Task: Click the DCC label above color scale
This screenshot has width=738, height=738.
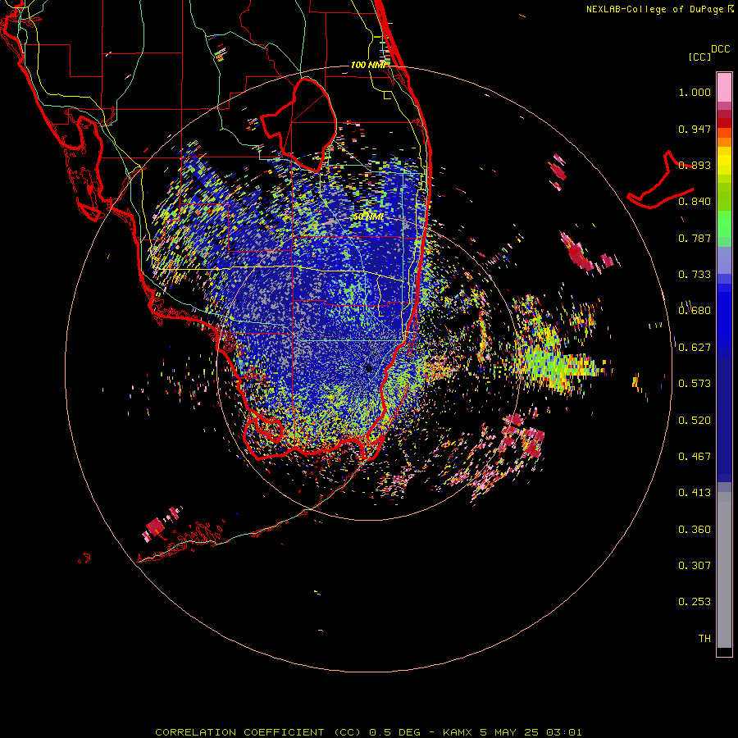Action: coord(720,49)
